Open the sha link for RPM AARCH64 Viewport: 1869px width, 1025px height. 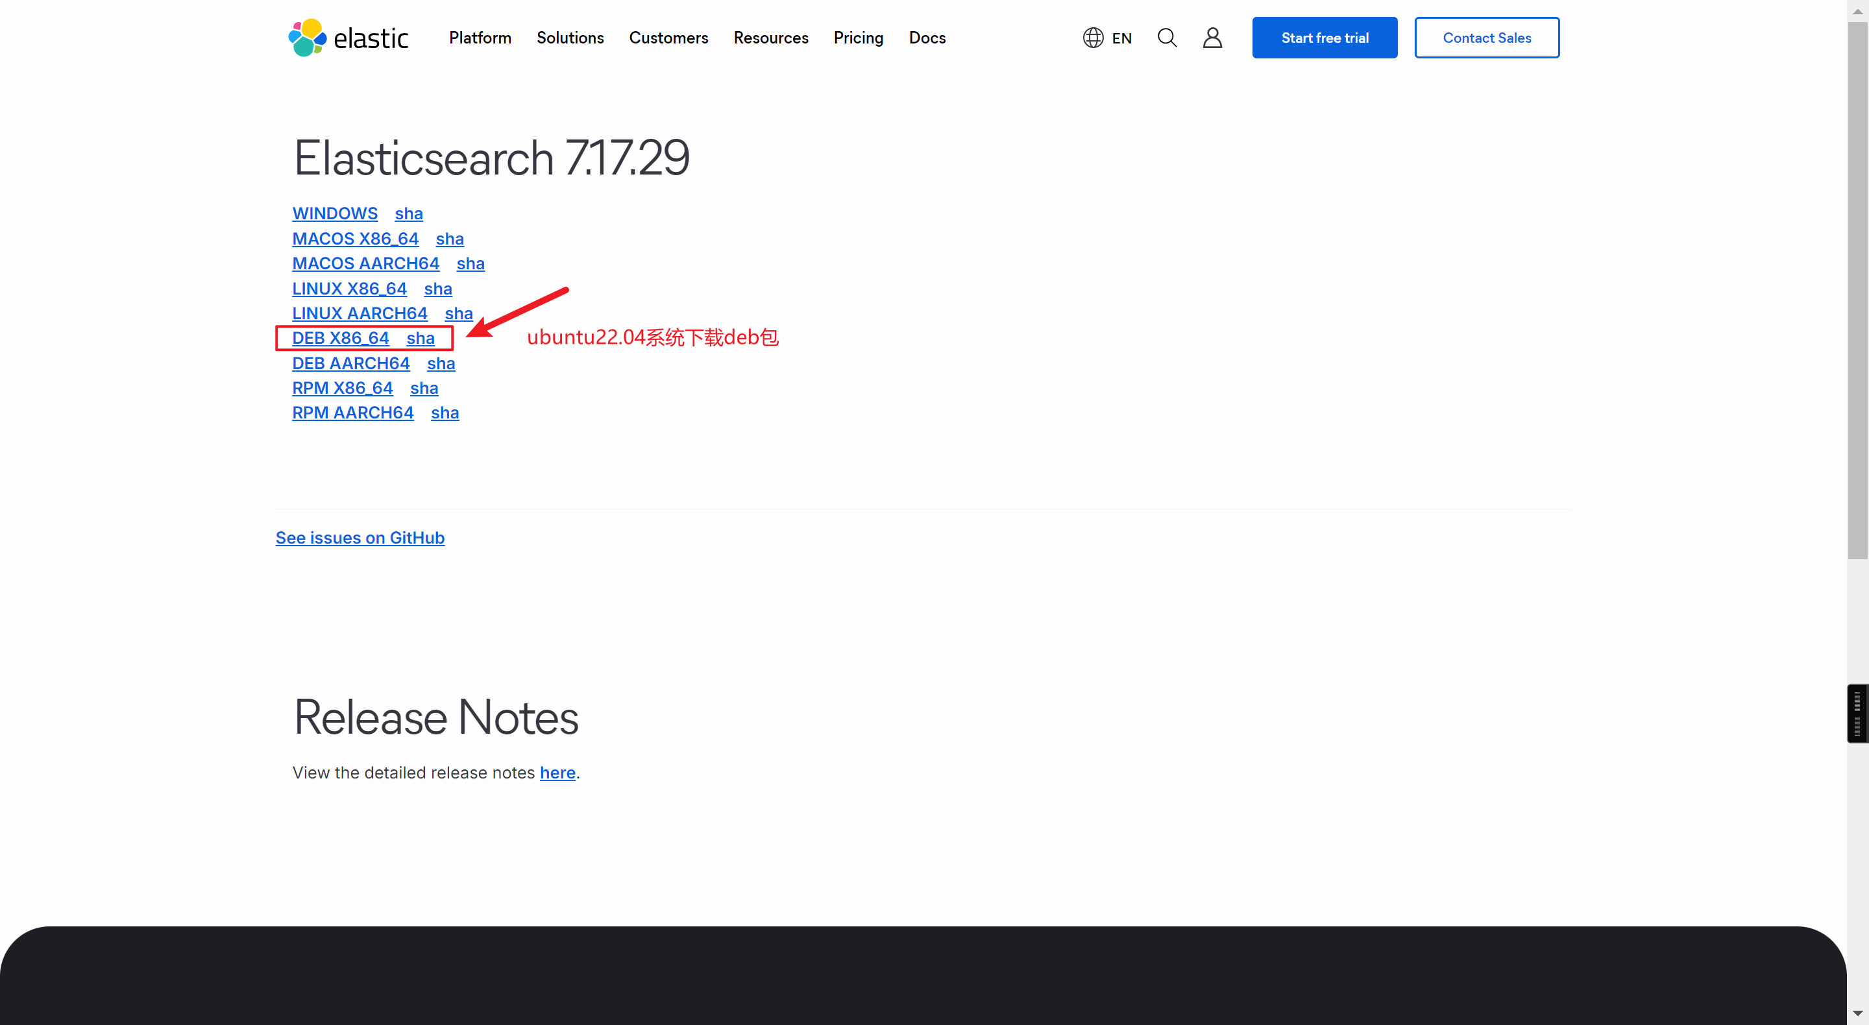[445, 413]
